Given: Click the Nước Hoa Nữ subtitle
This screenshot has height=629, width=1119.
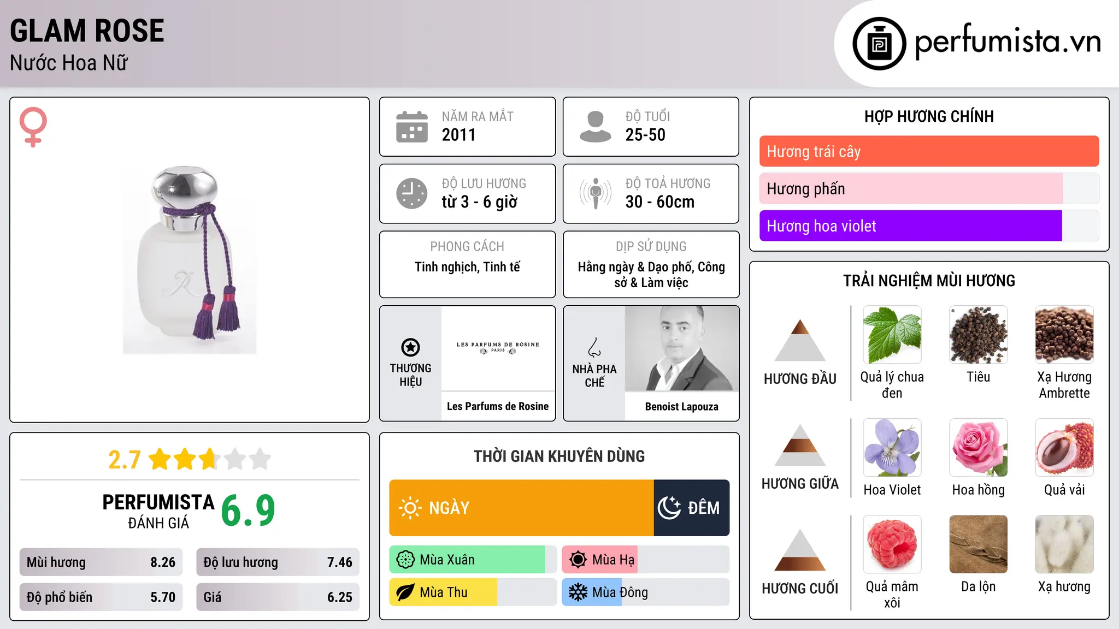Looking at the screenshot, I should 69,63.
